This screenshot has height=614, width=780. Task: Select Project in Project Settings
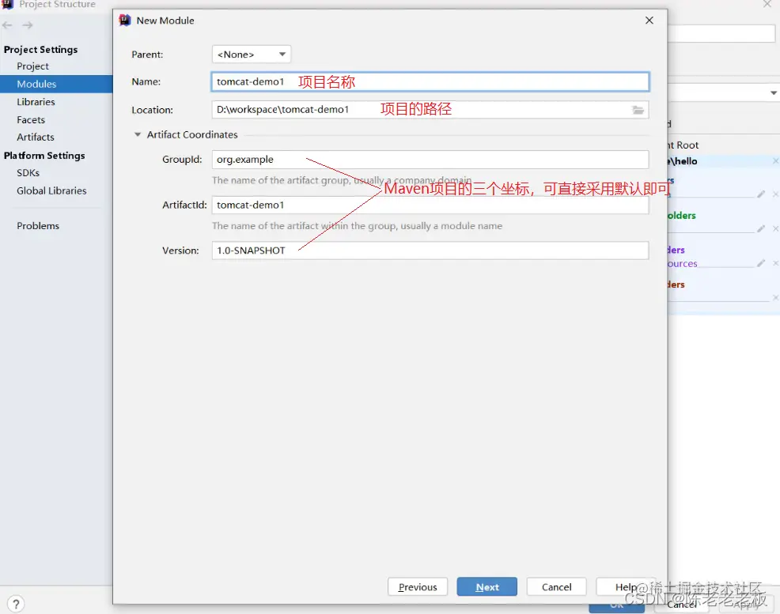pos(33,66)
